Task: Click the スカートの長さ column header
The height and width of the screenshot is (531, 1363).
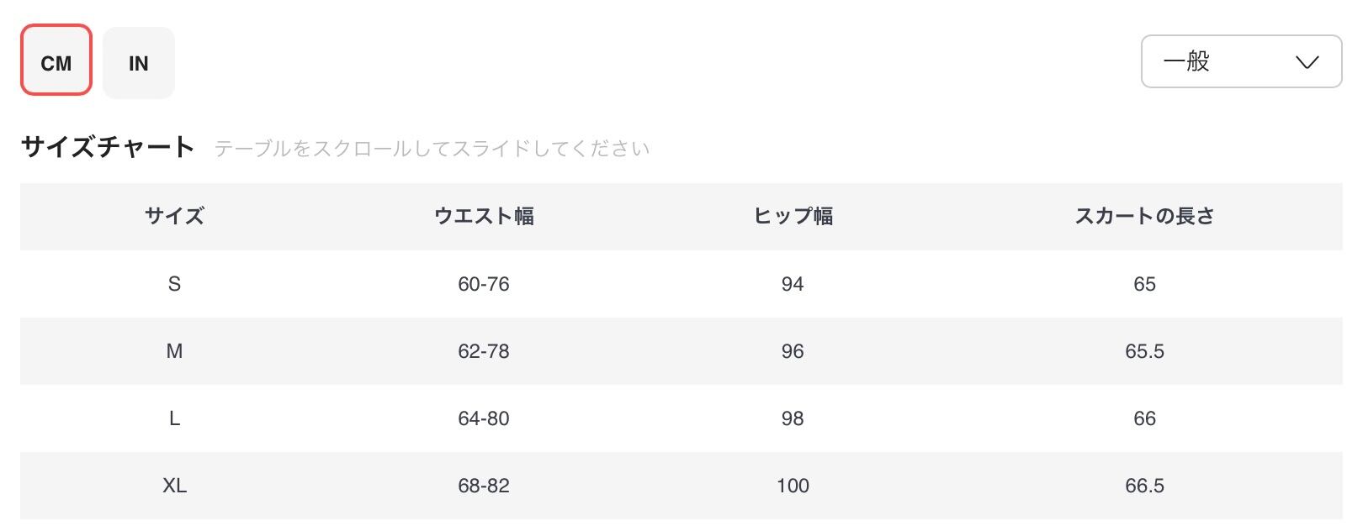Action: [1144, 216]
